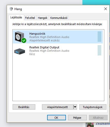Expand the Alapértelmezett dropdown arrow

pyautogui.click(x=75, y=107)
